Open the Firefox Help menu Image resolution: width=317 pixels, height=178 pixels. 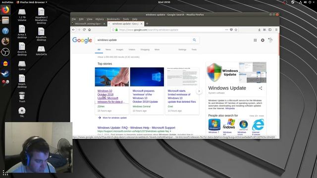[135, 19]
